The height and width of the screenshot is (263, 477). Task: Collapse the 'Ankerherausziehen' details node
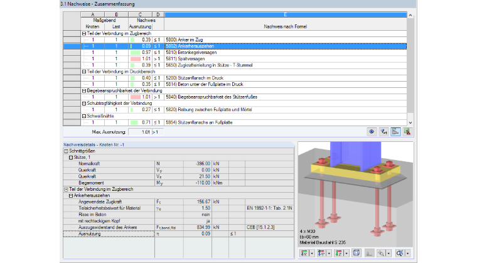click(x=71, y=196)
